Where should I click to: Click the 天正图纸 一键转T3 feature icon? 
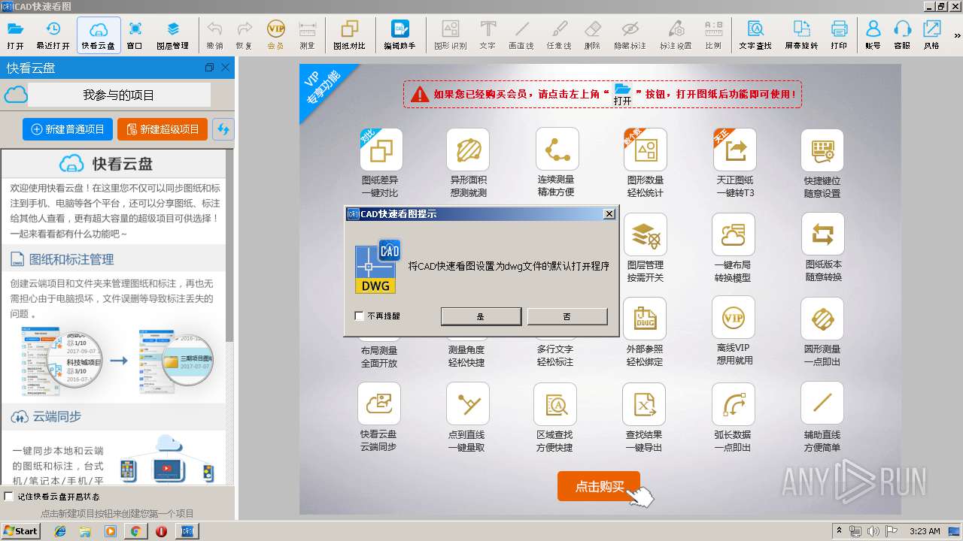point(735,150)
